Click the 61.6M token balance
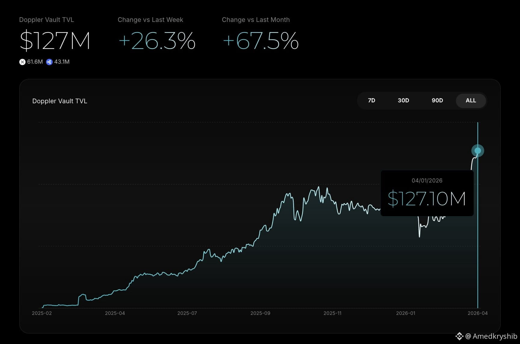520x344 pixels. [x=35, y=62]
